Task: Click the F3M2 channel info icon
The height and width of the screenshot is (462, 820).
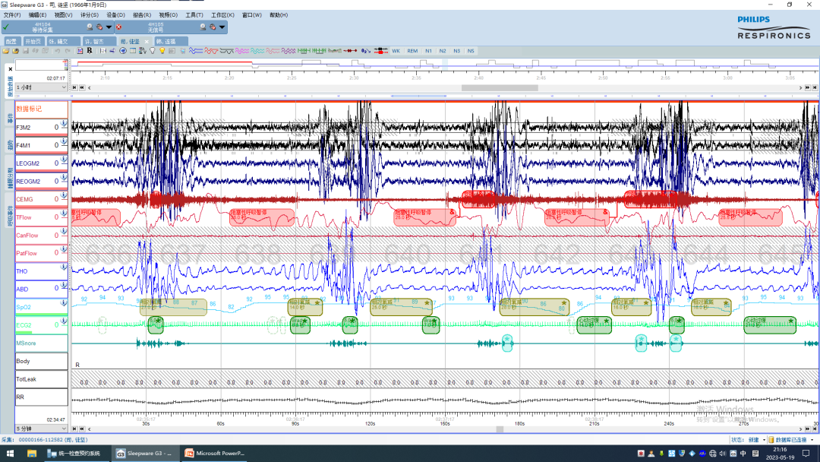Action: pyautogui.click(x=63, y=124)
